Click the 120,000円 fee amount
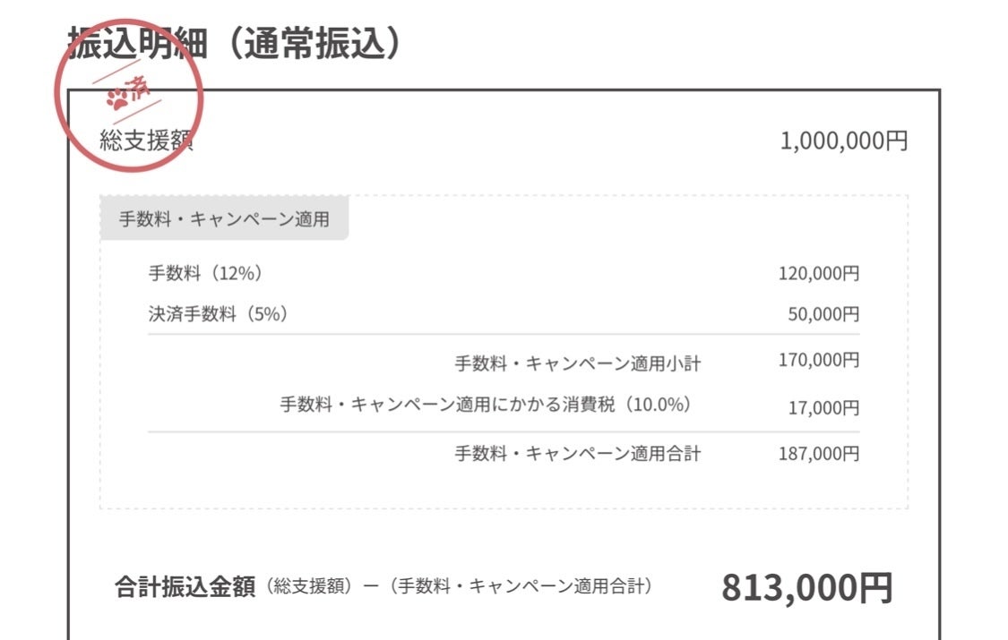The image size is (1008, 640). 818,273
